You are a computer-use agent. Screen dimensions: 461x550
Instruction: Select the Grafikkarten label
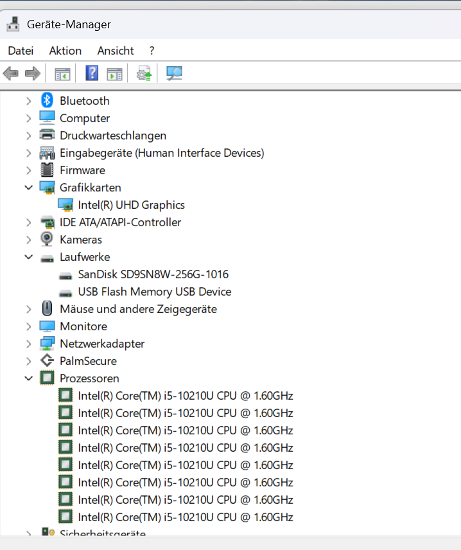[x=90, y=188]
